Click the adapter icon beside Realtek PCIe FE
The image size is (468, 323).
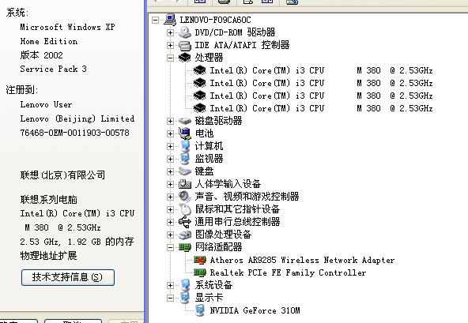pyautogui.click(x=200, y=272)
